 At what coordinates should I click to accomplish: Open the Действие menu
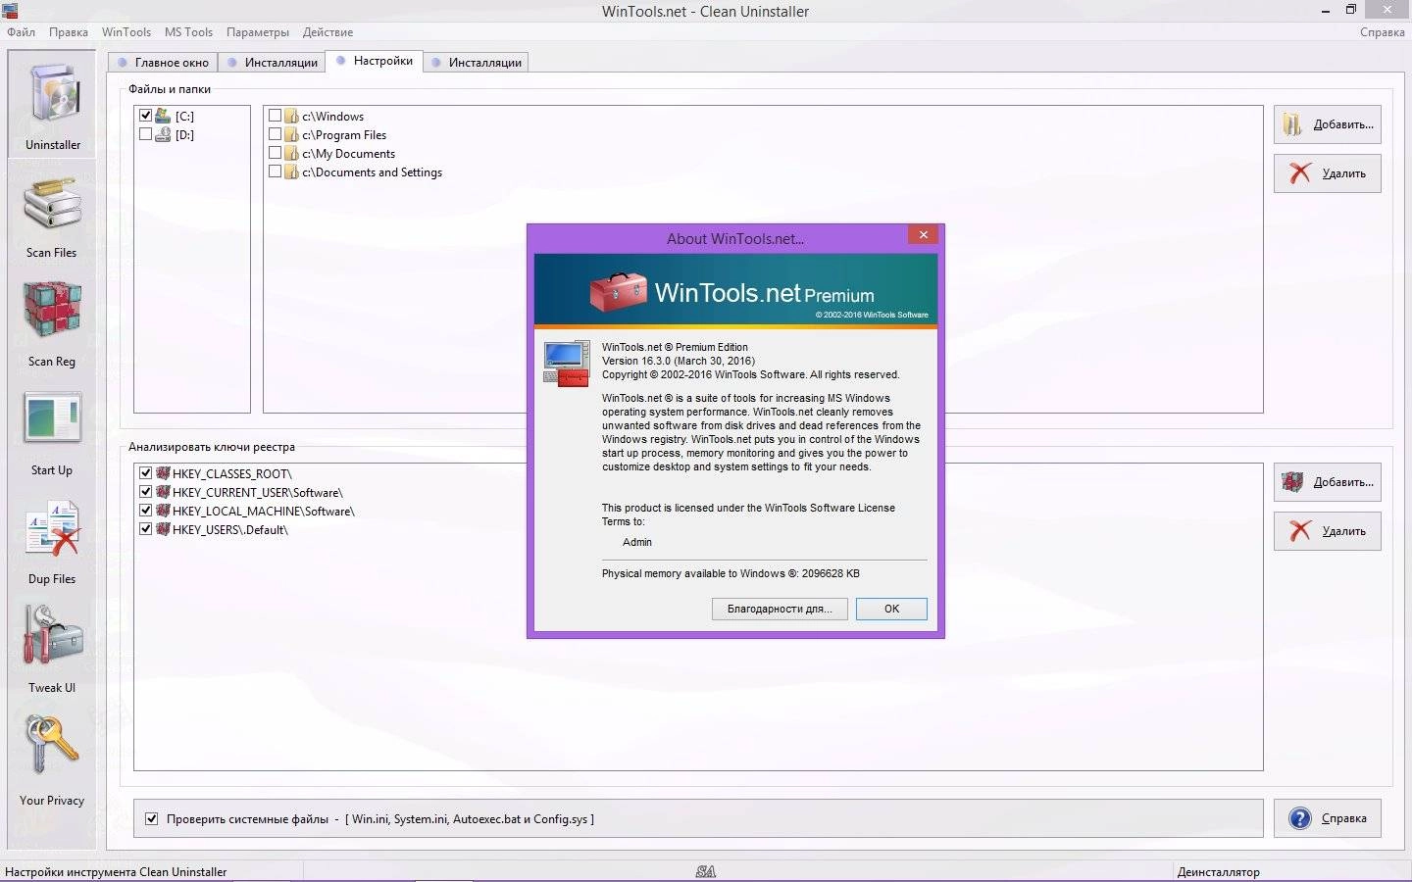click(328, 32)
